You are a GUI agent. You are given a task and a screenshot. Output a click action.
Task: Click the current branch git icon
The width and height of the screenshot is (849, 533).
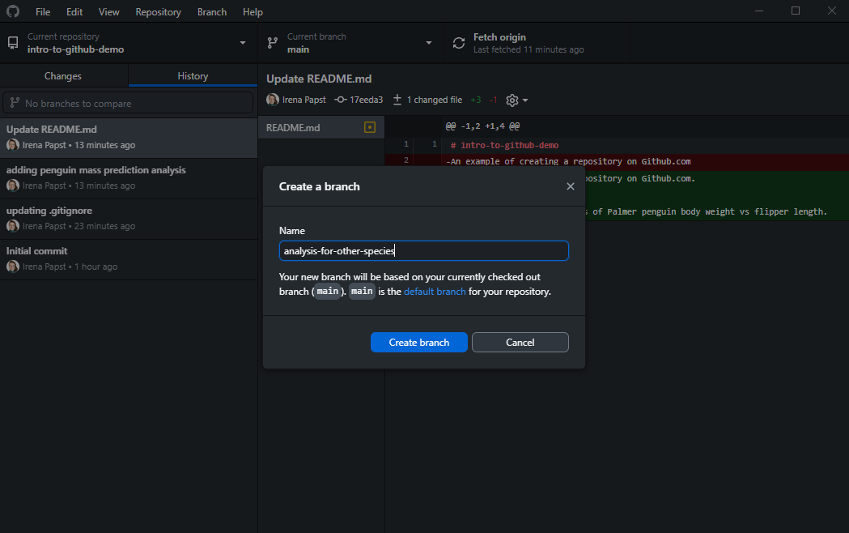tap(273, 43)
